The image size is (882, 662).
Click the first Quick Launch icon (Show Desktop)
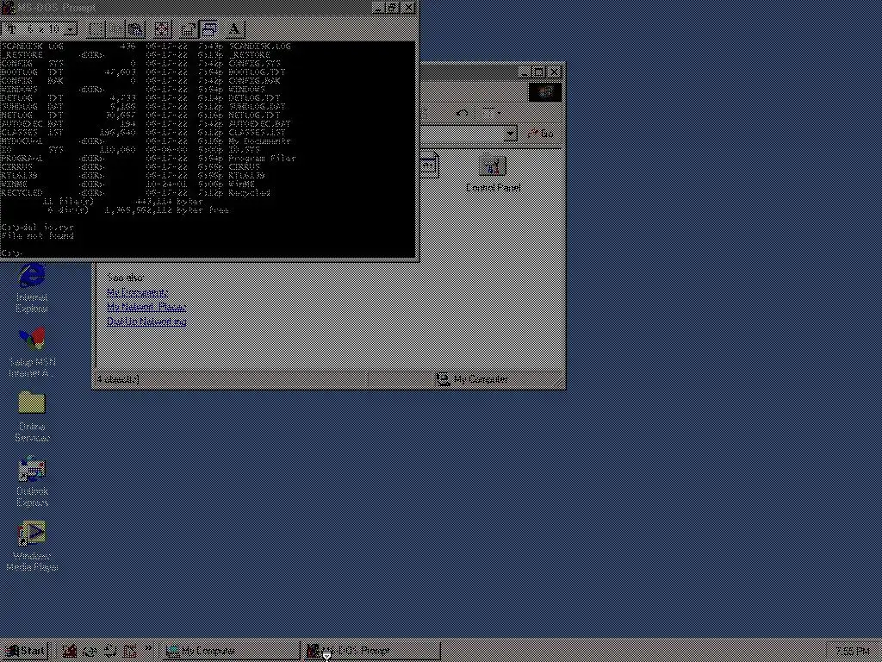tap(70, 651)
